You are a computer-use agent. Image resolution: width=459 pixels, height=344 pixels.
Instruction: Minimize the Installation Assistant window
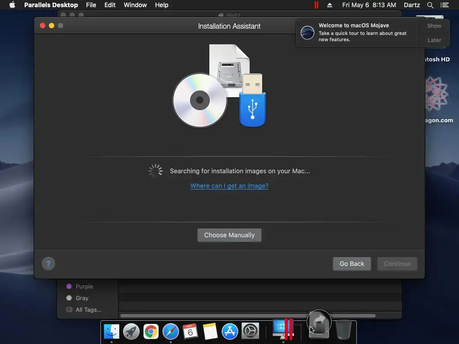(52, 26)
